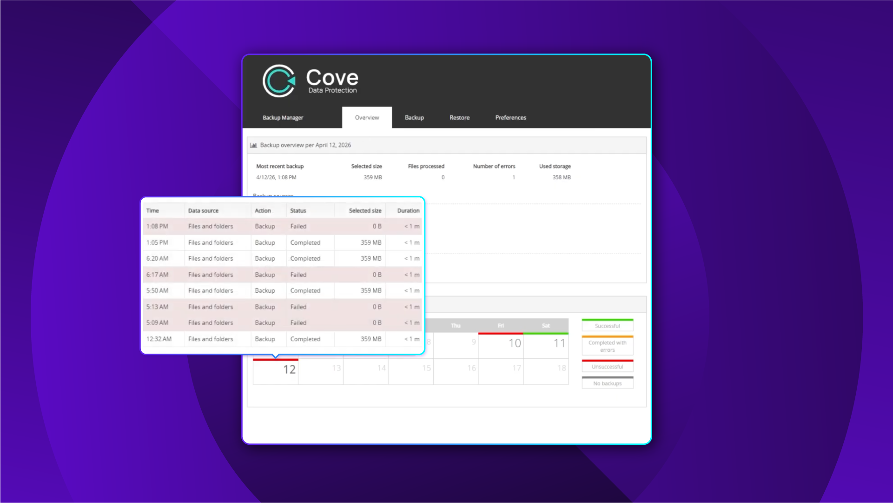This screenshot has height=503, width=893.
Task: Select the 5:13 AM failed backup row
Action: [x=283, y=307]
